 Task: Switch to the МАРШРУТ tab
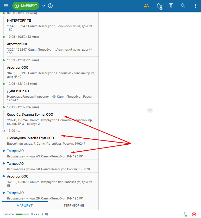point(25,206)
